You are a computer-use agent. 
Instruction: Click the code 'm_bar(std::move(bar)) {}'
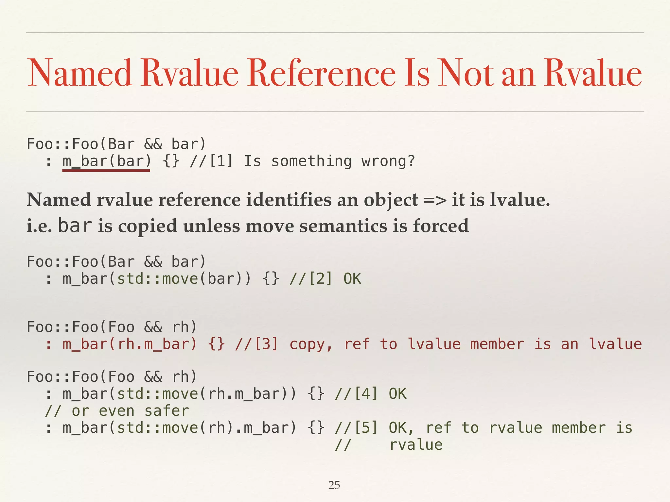(x=171, y=279)
